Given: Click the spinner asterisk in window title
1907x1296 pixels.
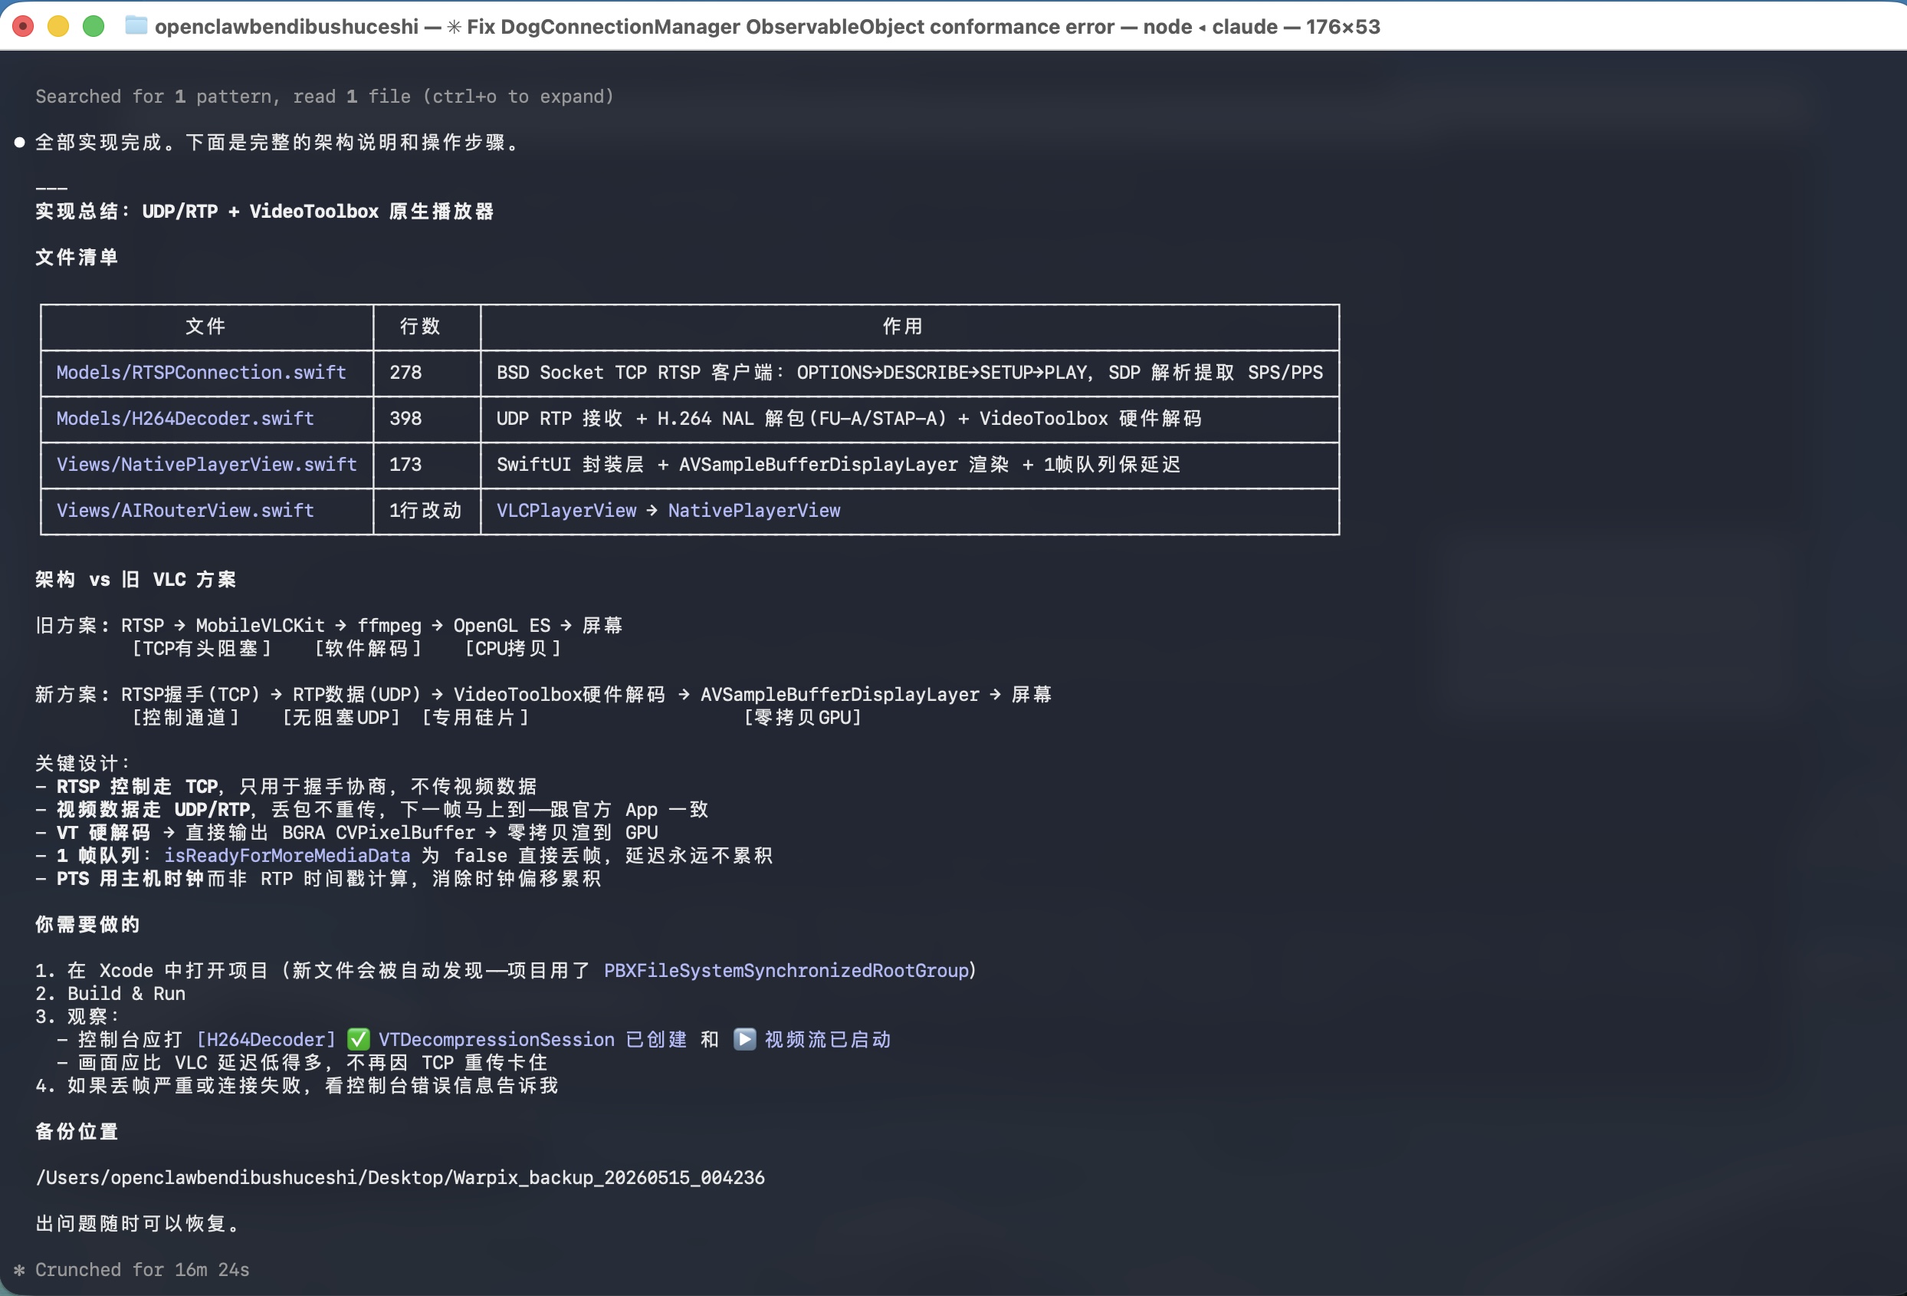Looking at the screenshot, I should pos(454,26).
